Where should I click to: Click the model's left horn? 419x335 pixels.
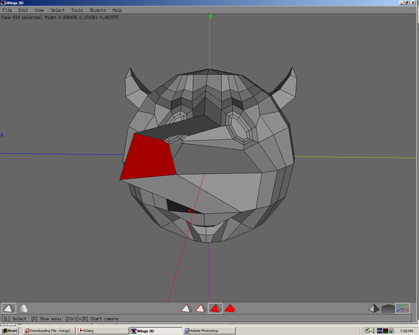coord(134,87)
